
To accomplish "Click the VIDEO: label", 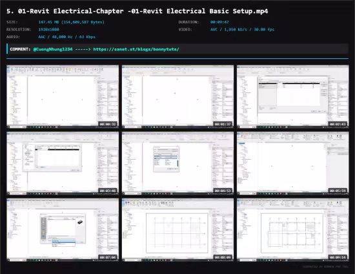I will coord(185,30).
